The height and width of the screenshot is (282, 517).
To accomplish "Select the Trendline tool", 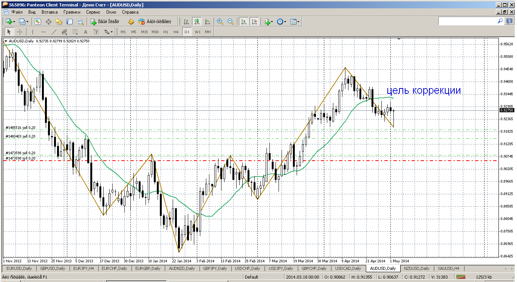I will [54, 32].
